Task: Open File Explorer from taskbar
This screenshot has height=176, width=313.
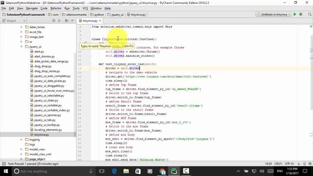Action: point(126,171)
